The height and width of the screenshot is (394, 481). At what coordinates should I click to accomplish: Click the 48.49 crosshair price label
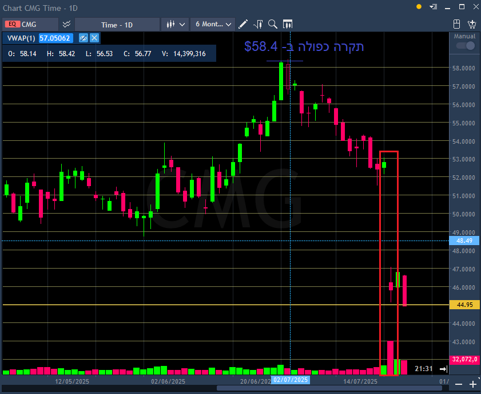464,241
